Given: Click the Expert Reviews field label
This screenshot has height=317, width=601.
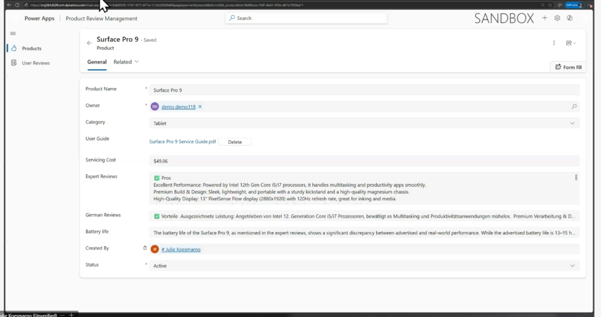Looking at the screenshot, I should pos(101,176).
